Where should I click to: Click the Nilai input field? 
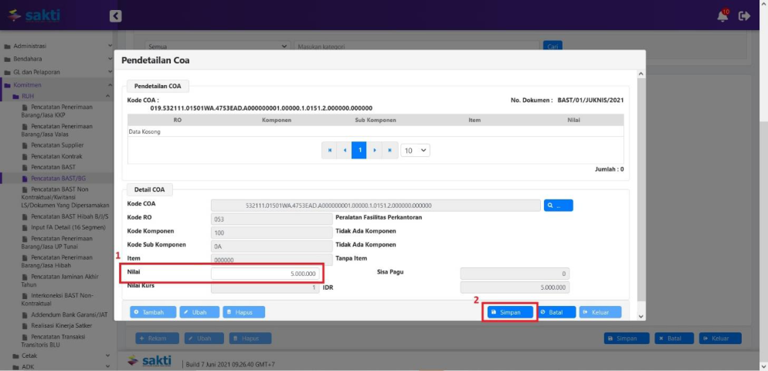[267, 274]
